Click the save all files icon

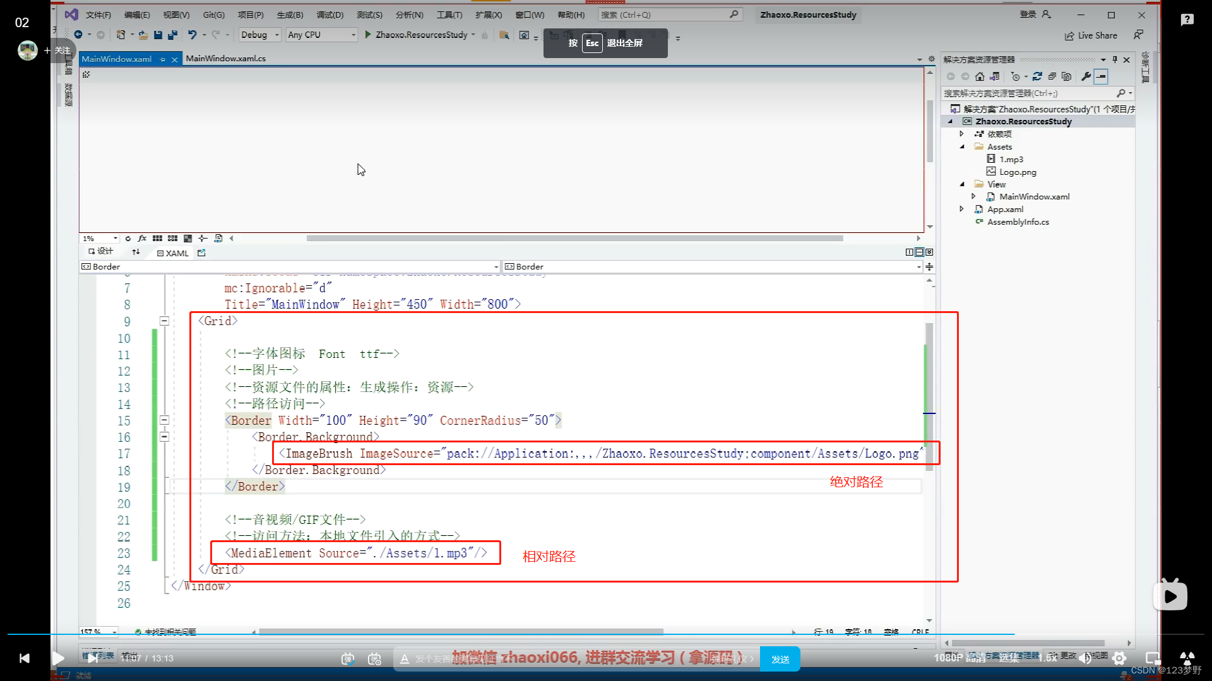click(172, 35)
